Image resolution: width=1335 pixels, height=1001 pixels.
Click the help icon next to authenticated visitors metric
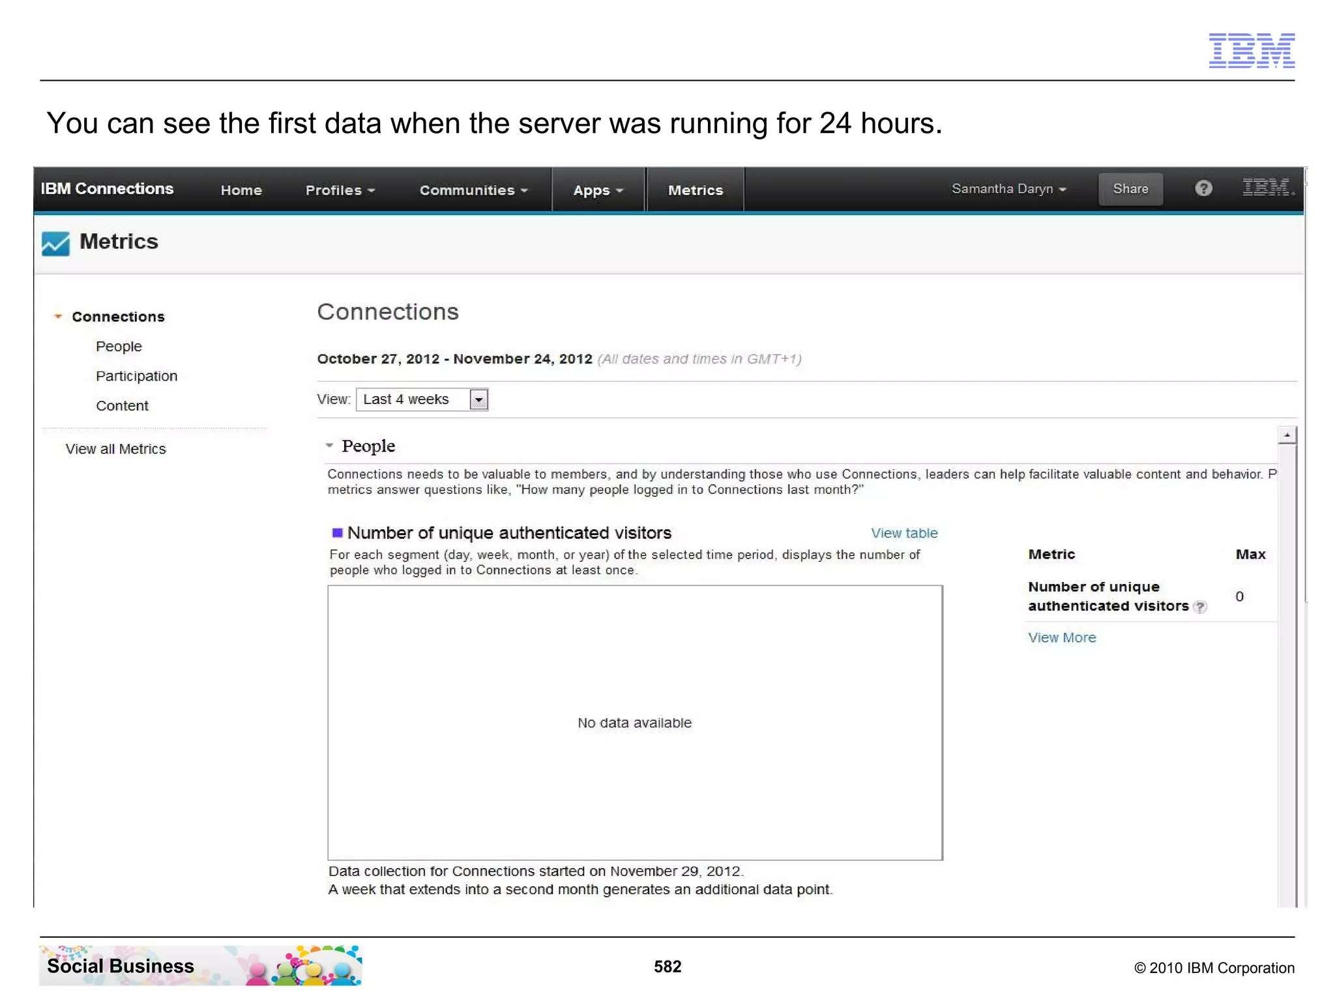[1200, 607]
